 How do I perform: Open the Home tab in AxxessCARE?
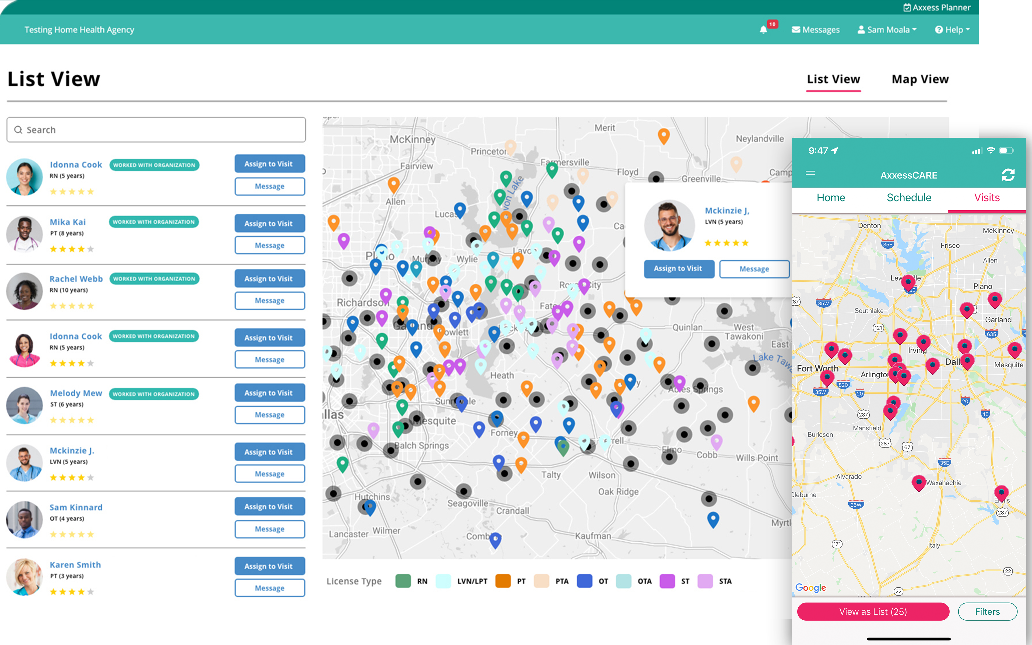831,197
